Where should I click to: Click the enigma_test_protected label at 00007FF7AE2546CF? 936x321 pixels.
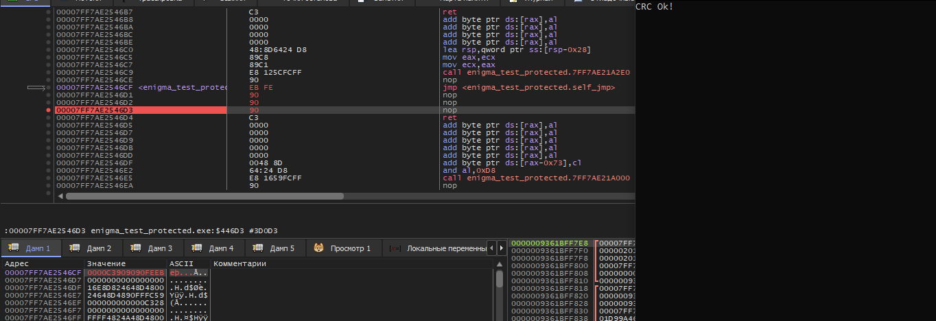(x=183, y=87)
